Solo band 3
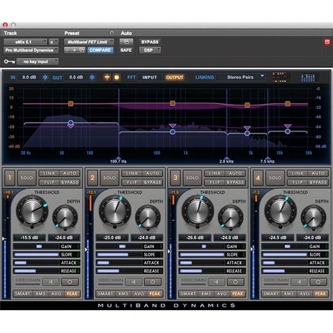This screenshot has width=333, height=333. 192,178
